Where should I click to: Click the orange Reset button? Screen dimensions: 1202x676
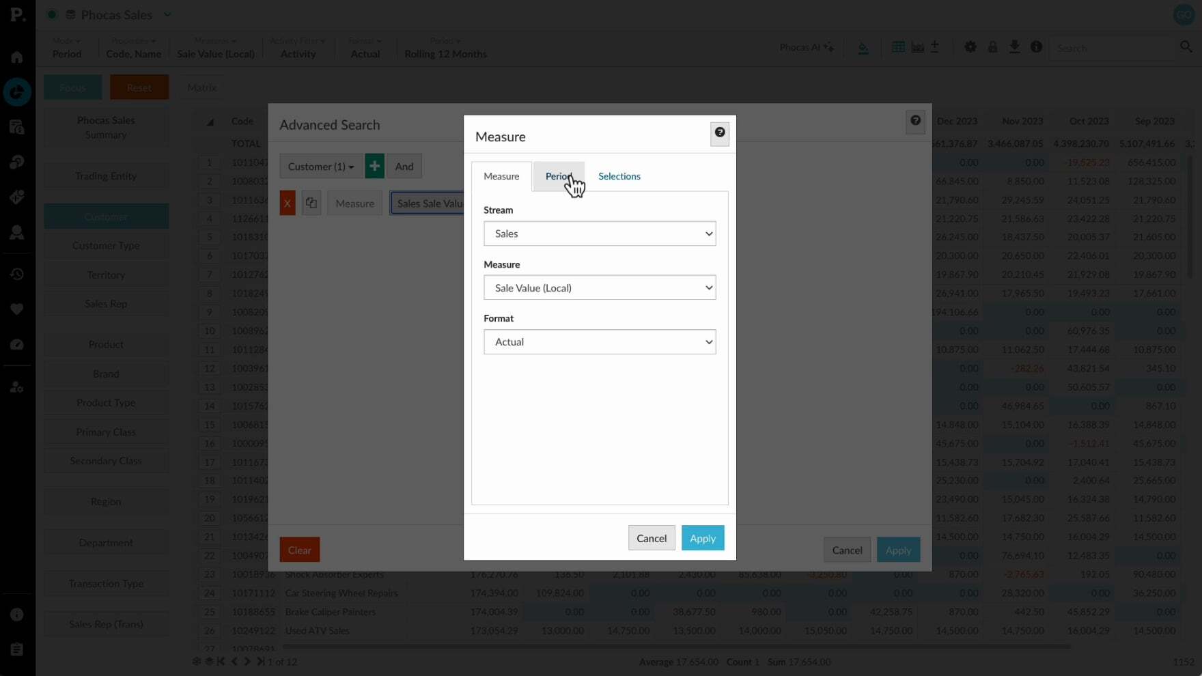pyautogui.click(x=139, y=87)
